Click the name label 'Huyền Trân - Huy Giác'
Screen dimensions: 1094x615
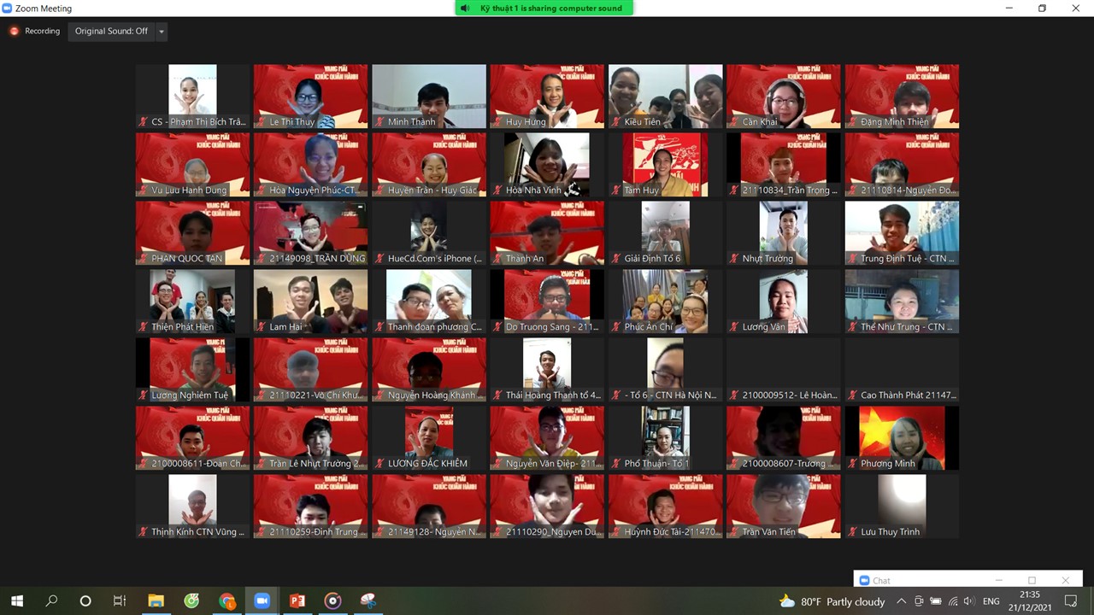click(432, 190)
